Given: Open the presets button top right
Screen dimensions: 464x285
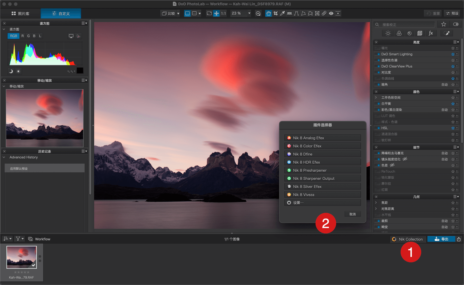Looking at the screenshot, I should (452, 13).
